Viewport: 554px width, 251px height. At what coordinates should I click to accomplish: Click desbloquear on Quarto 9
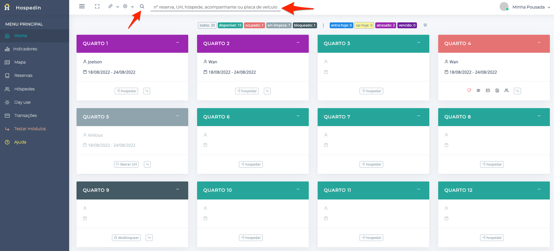tap(126, 238)
